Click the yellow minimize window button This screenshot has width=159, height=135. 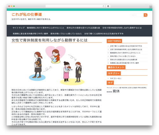11,6
